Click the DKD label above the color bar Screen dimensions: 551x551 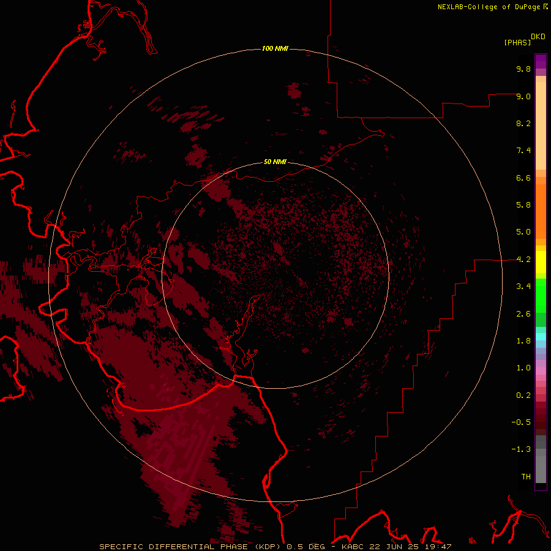(538, 36)
